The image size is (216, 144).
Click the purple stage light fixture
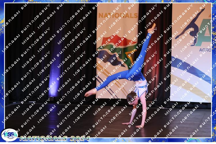coord(51,99)
